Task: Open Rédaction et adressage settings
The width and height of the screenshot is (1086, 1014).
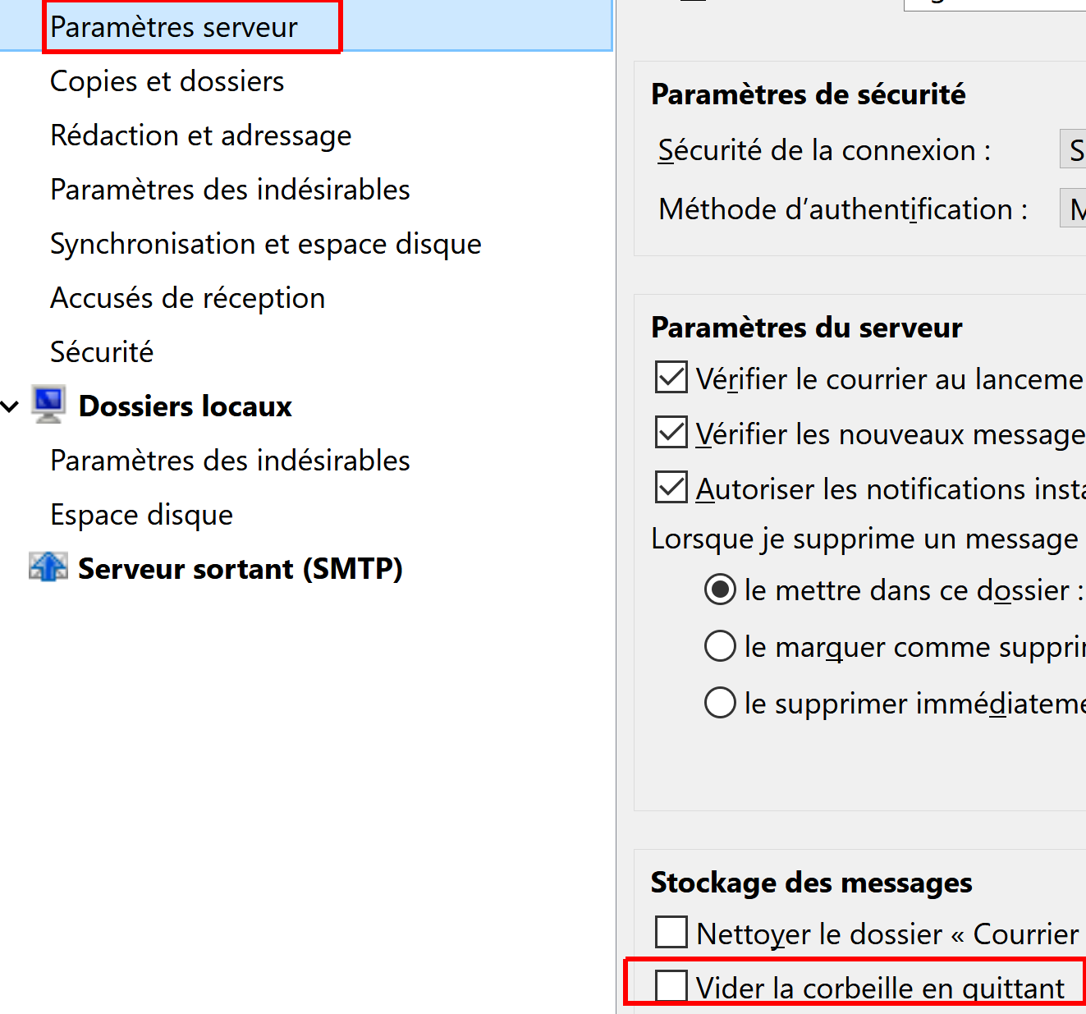Action: tap(201, 135)
